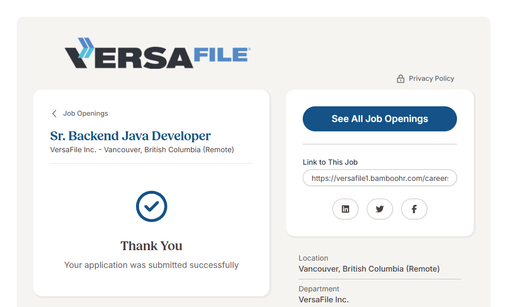Click the Link to This Job label
Image resolution: width=507 pixels, height=307 pixels.
[x=330, y=162]
